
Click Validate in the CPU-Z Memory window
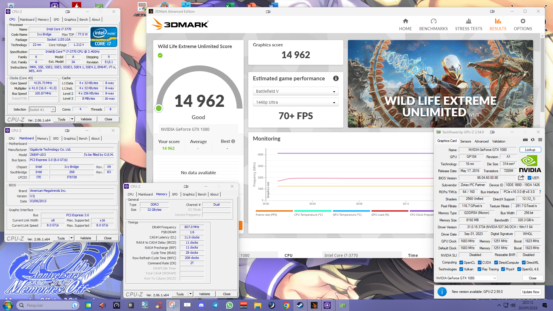tap(204, 294)
